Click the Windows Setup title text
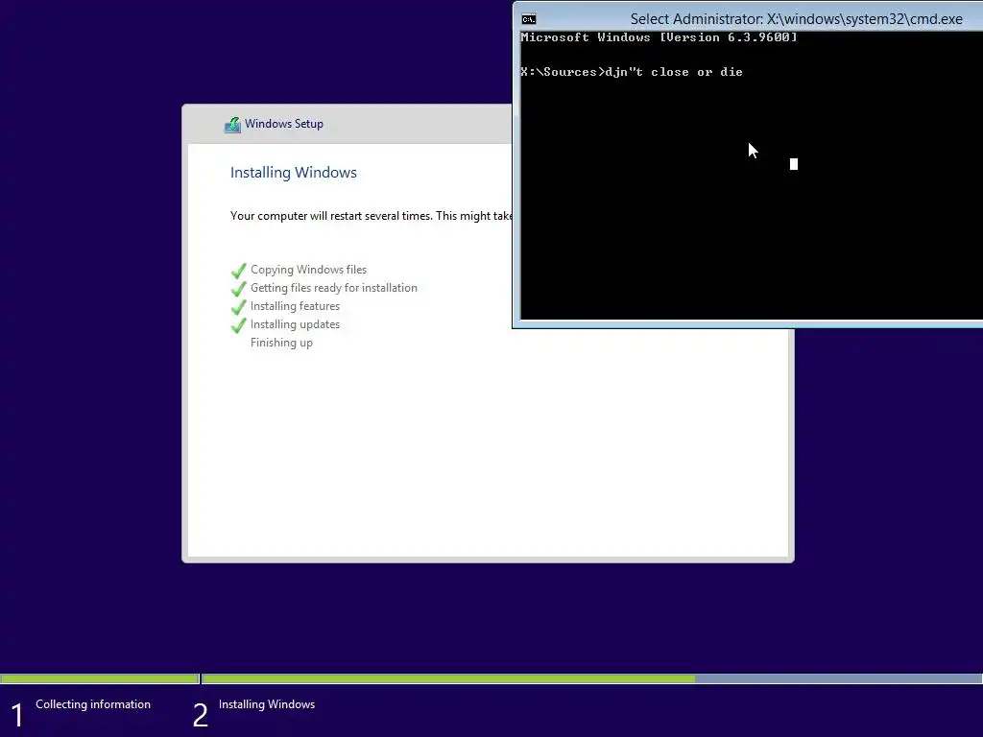This screenshot has width=983, height=737. [x=284, y=124]
